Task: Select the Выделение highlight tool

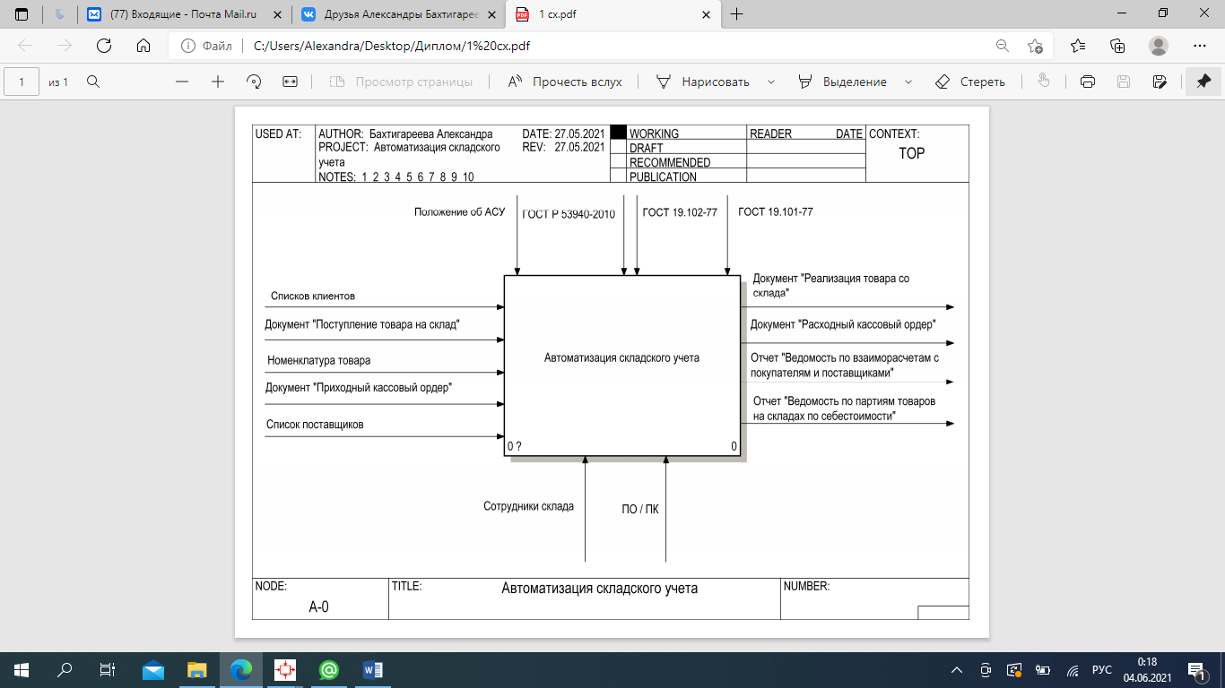Action: [843, 82]
